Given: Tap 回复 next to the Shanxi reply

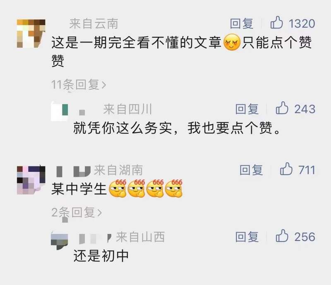Looking at the screenshot, I should [x=247, y=237].
